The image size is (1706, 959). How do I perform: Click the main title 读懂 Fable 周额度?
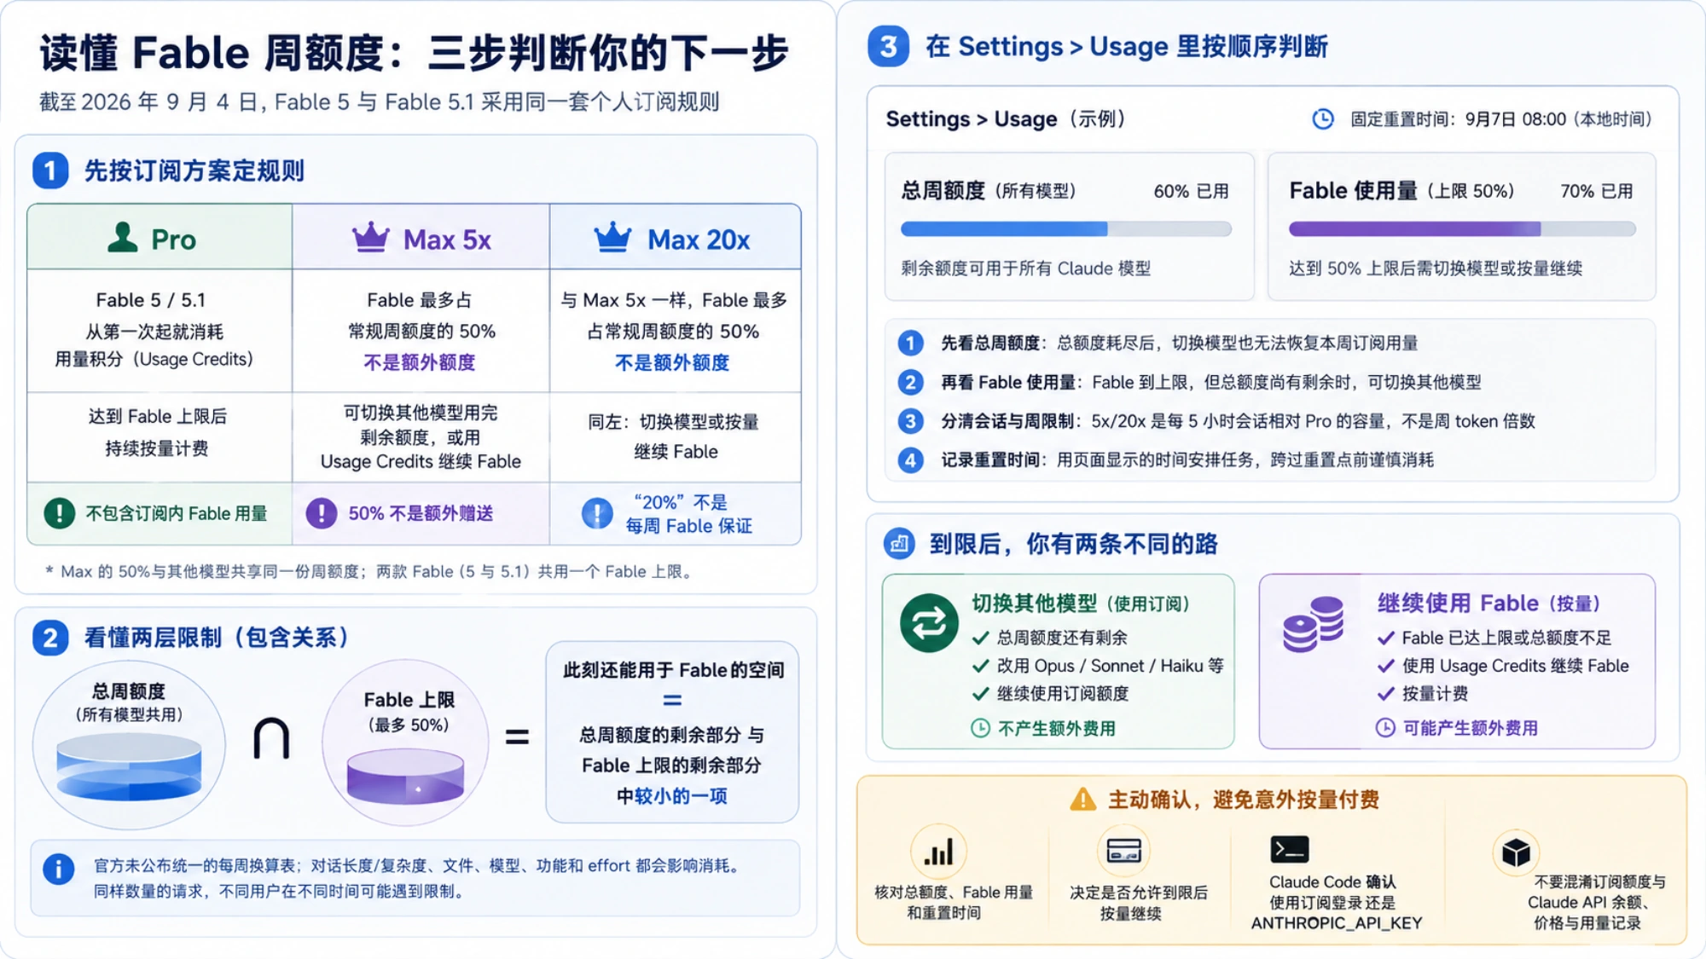click(415, 53)
